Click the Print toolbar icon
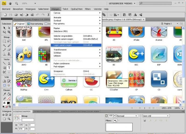Screen dimensions: 186x134 coord(32,15)
